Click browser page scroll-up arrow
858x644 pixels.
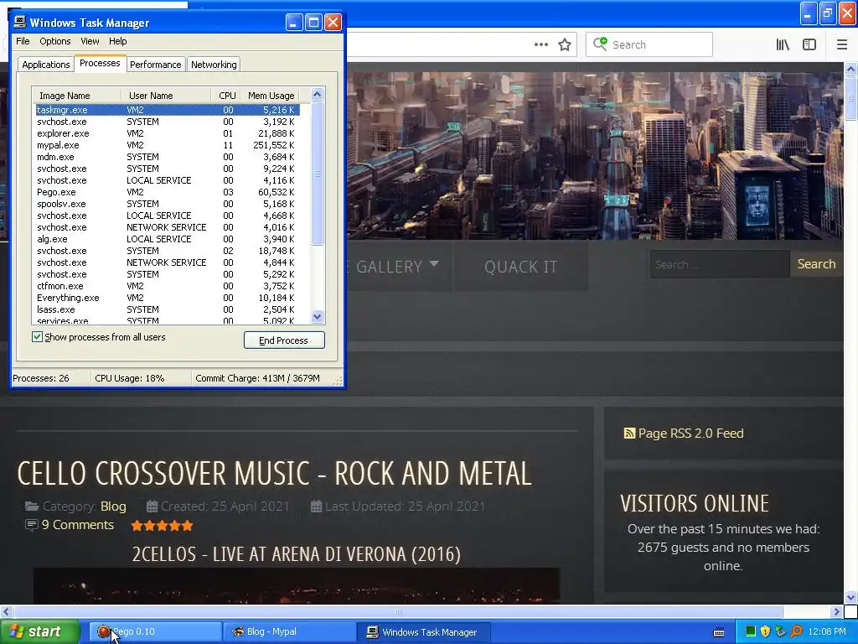[x=850, y=70]
